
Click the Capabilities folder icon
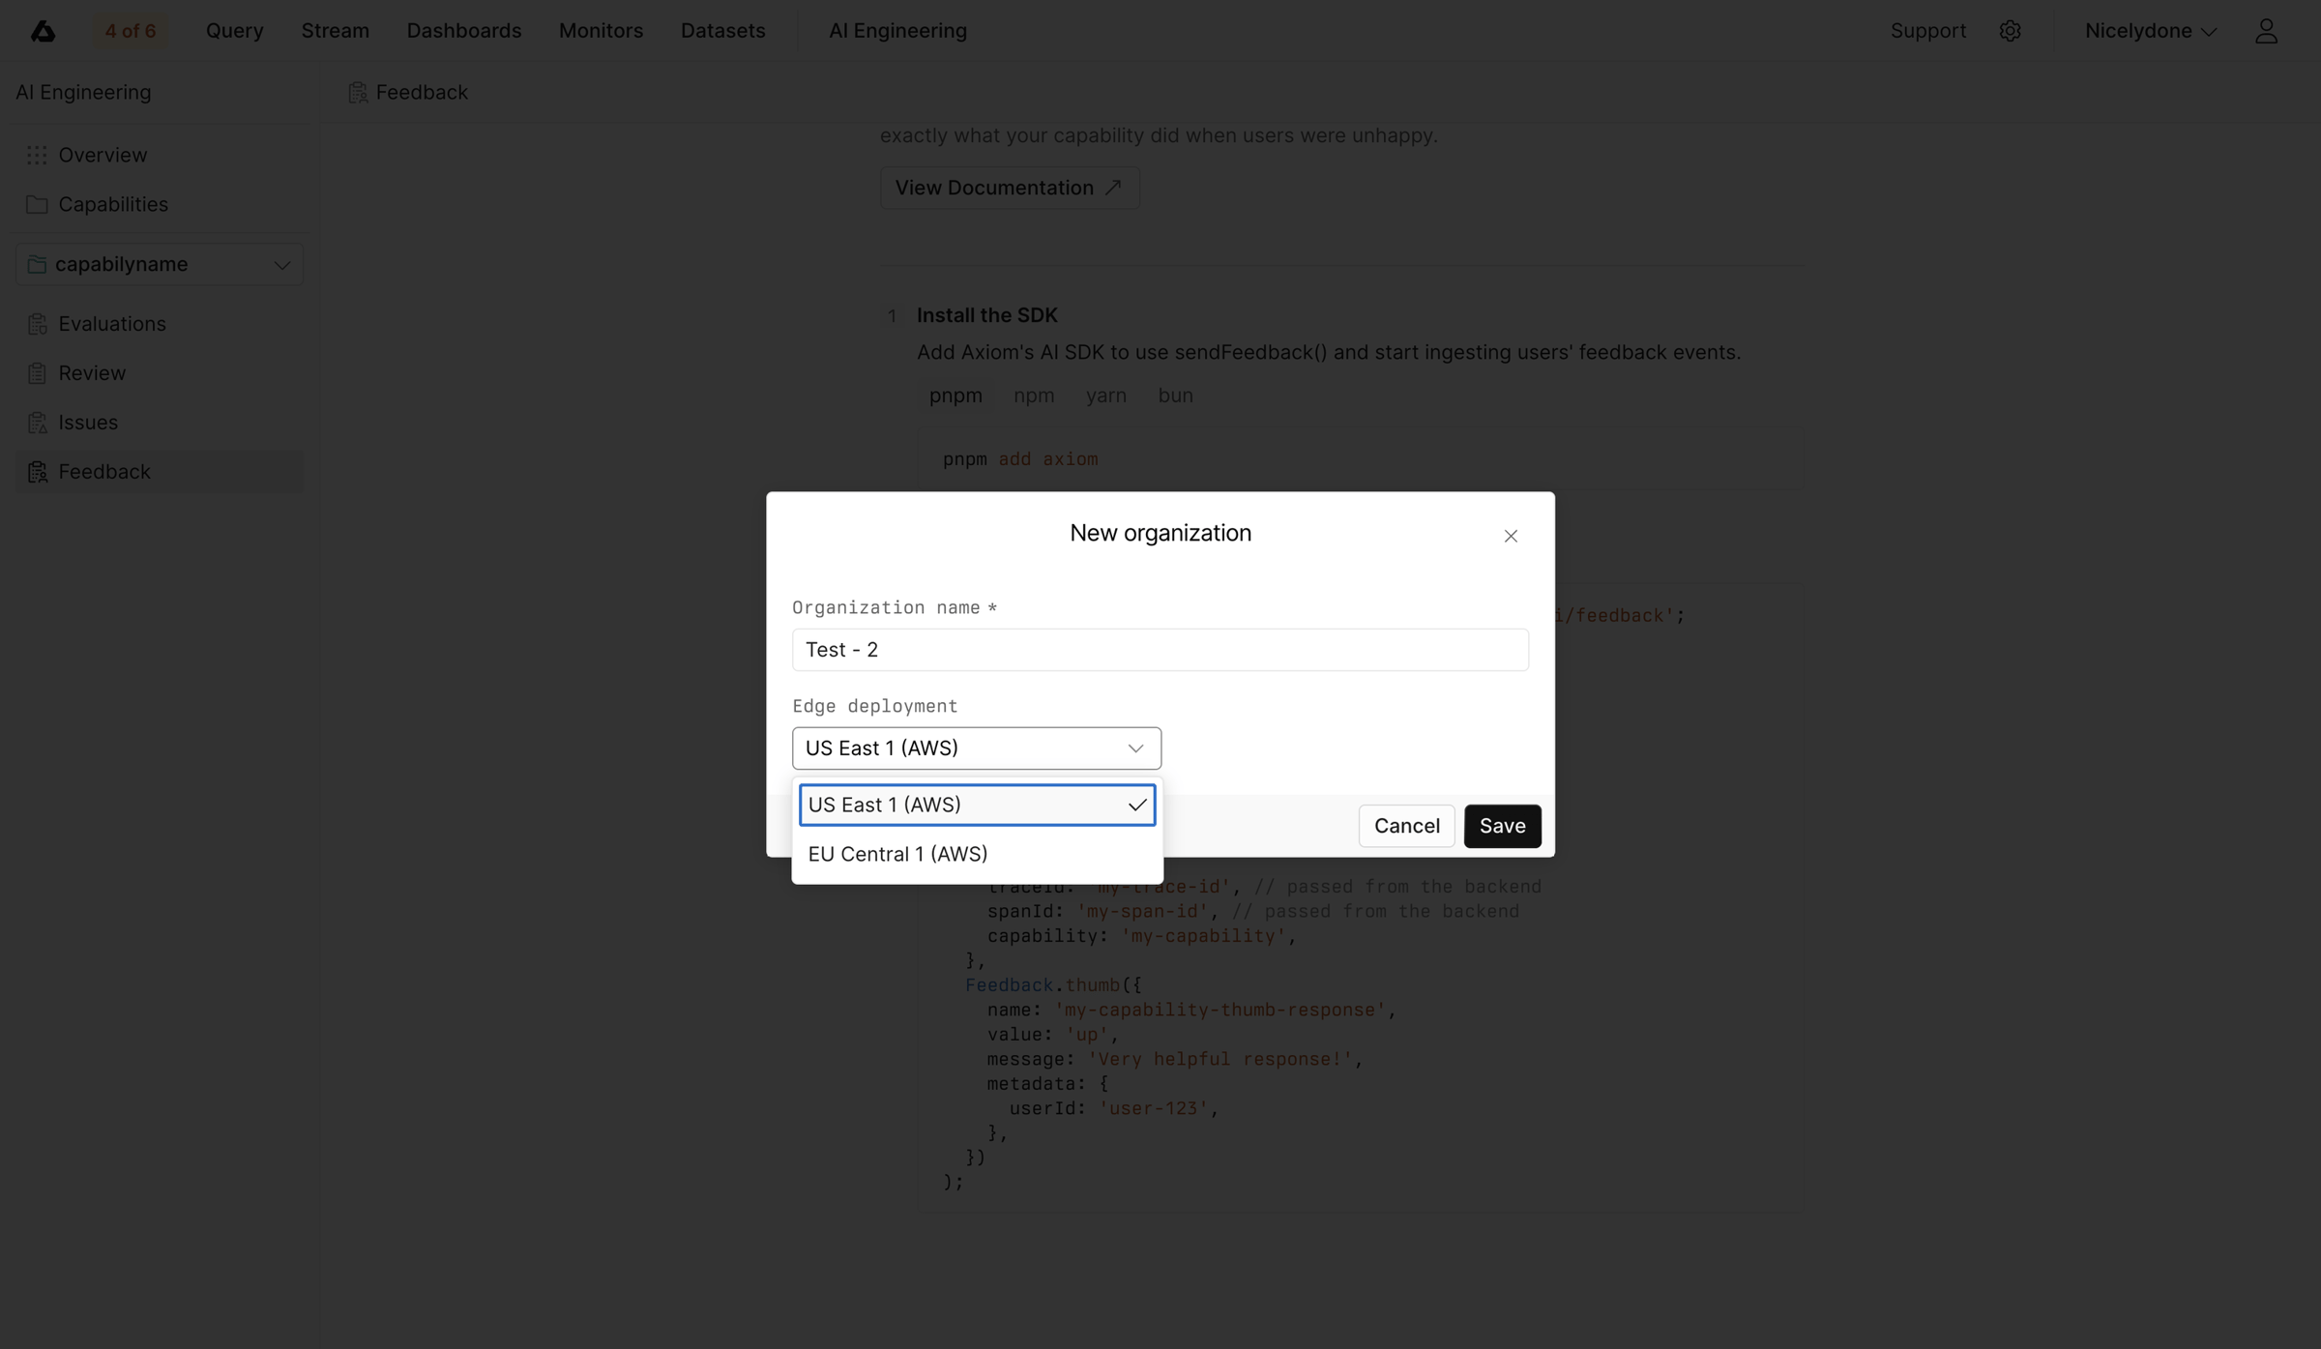click(x=37, y=204)
